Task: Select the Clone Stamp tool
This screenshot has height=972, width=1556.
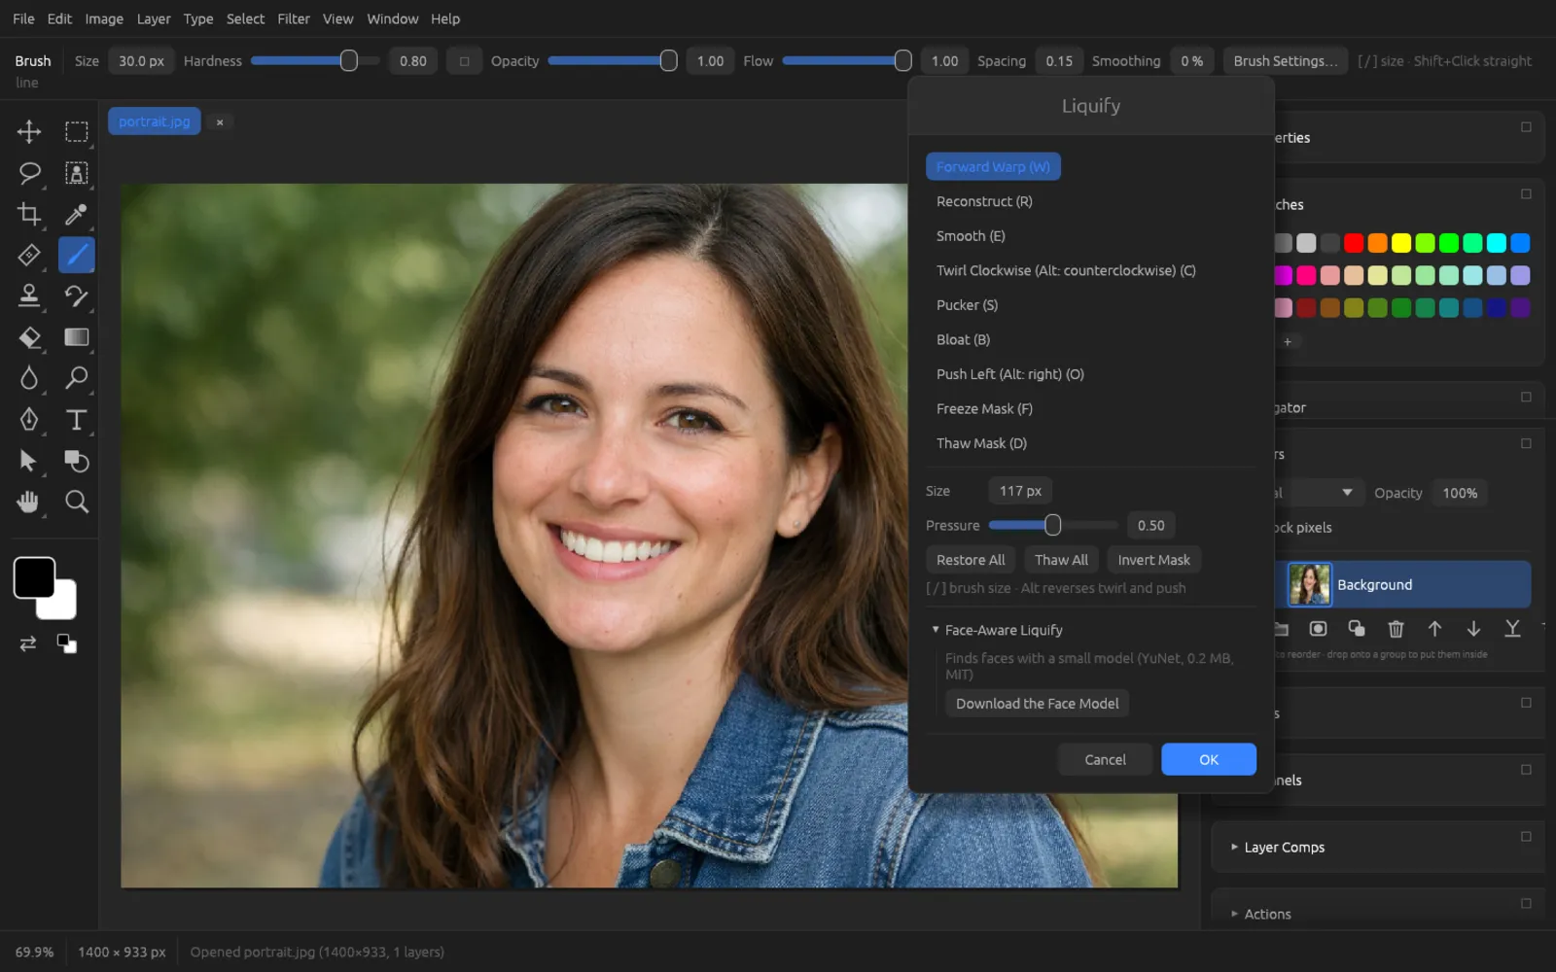Action: [x=29, y=295]
